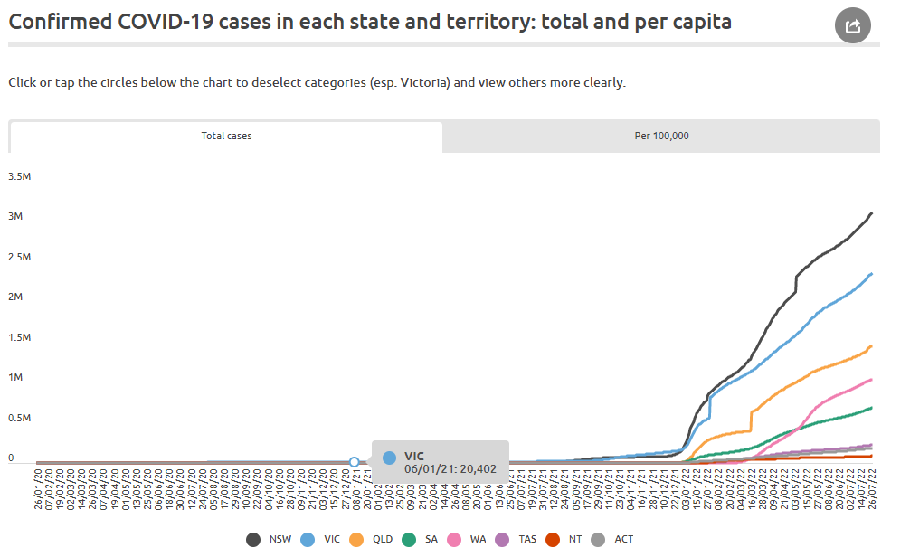Click the highlighted VIC data point marker
This screenshot has width=910, height=557.
point(354,462)
